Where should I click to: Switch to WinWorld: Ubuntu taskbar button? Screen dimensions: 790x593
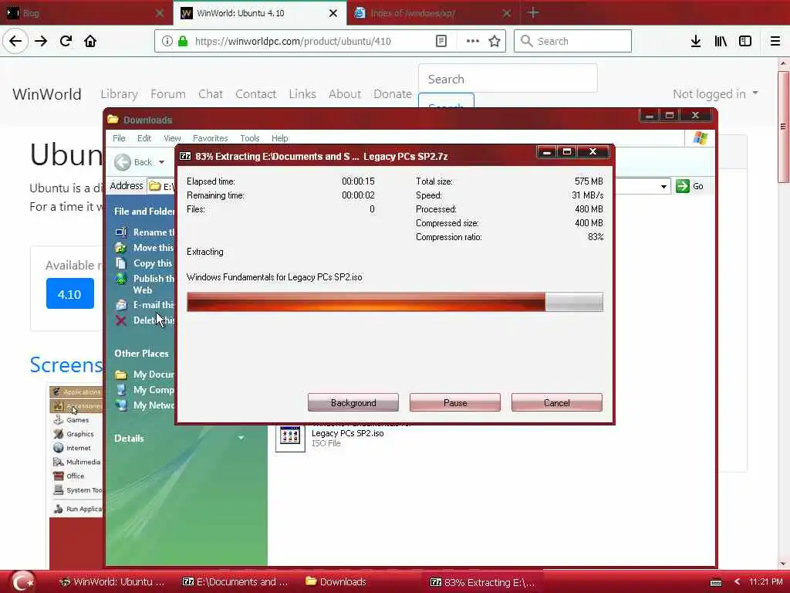click(113, 581)
